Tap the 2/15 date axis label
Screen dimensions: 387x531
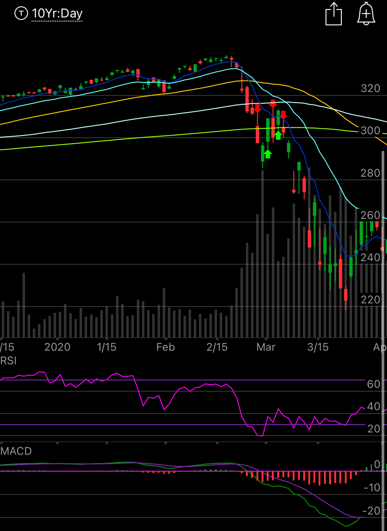click(x=217, y=347)
